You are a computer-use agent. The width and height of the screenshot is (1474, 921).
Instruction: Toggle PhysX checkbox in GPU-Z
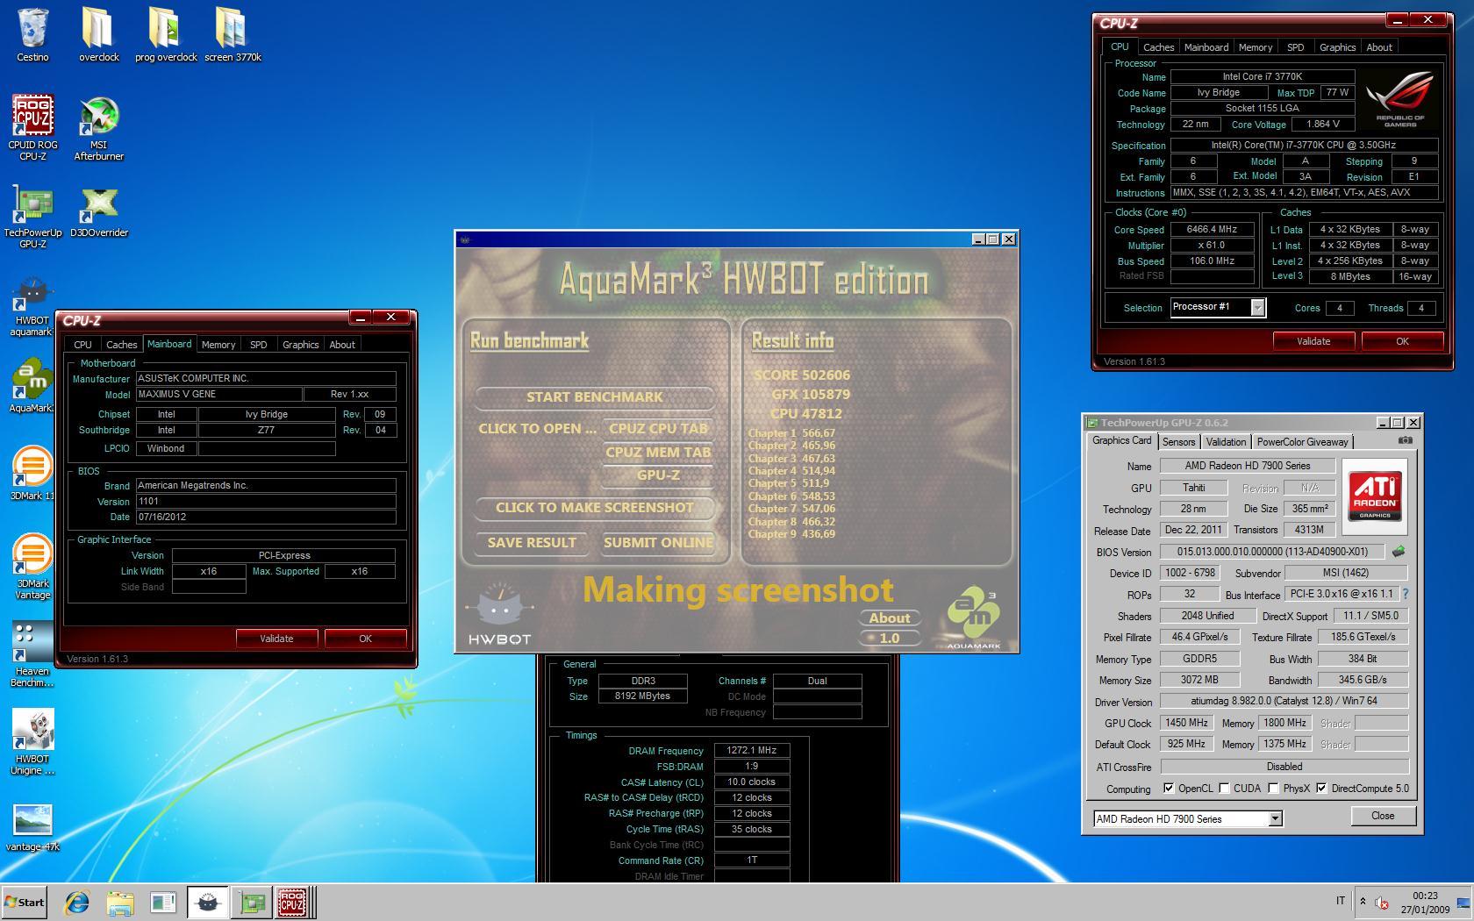1273,789
